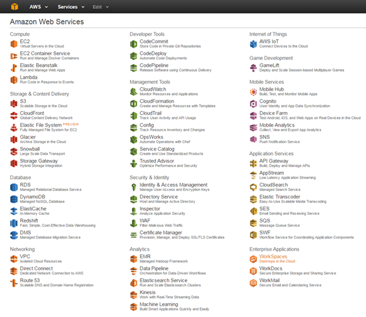Screen dimensions: 366x317
Task: Open the Data Pipeline link
Action: pyautogui.click(x=154, y=268)
